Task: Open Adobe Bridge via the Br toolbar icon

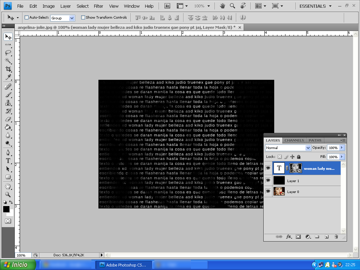Action: 167,6
